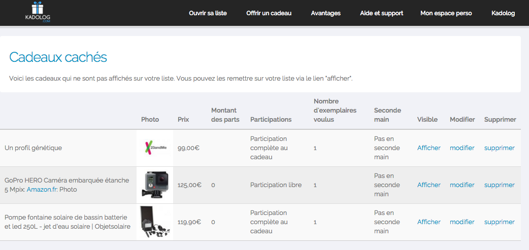529x250 pixels.
Task: Open the 23andMe product thumbnail
Action: click(x=155, y=148)
